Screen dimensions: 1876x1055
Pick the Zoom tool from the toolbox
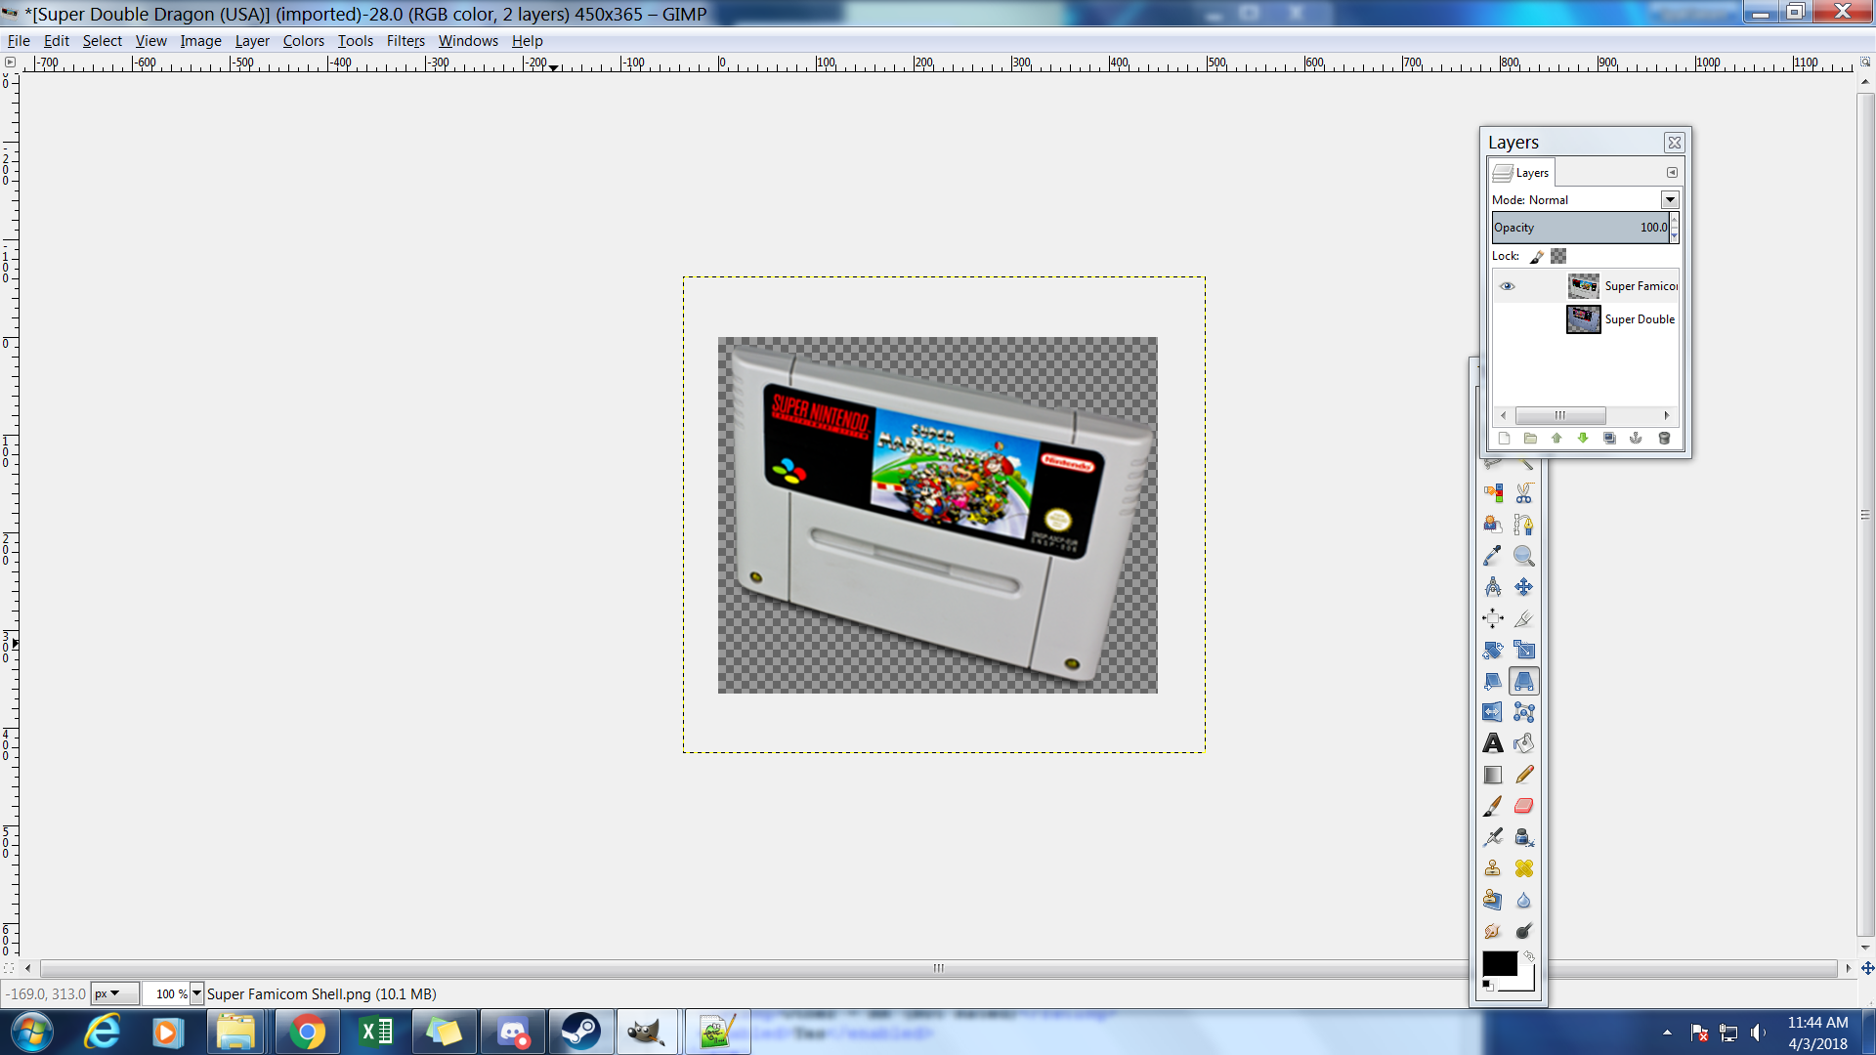(x=1524, y=555)
